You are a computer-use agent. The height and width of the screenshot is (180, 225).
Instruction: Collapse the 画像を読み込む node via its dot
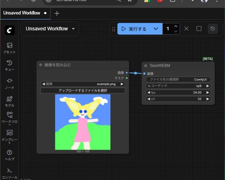(x=41, y=65)
